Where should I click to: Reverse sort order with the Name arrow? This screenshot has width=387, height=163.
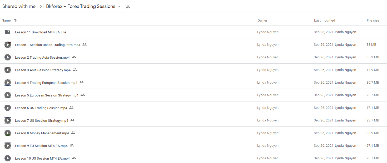click(15, 20)
